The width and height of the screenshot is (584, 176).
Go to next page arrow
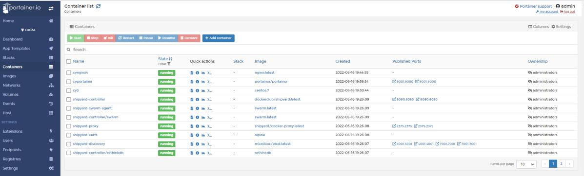click(569, 164)
